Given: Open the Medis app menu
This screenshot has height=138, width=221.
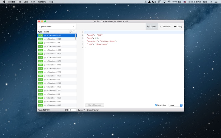Looking at the screenshot, I should 12,2.
